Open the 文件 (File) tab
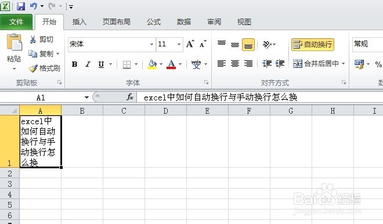 tap(16, 22)
